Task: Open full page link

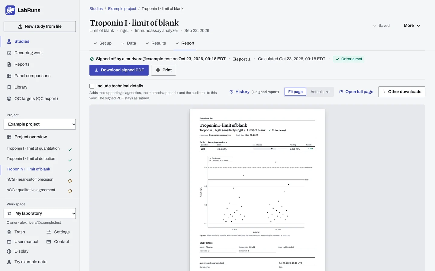Action: tap(356, 92)
